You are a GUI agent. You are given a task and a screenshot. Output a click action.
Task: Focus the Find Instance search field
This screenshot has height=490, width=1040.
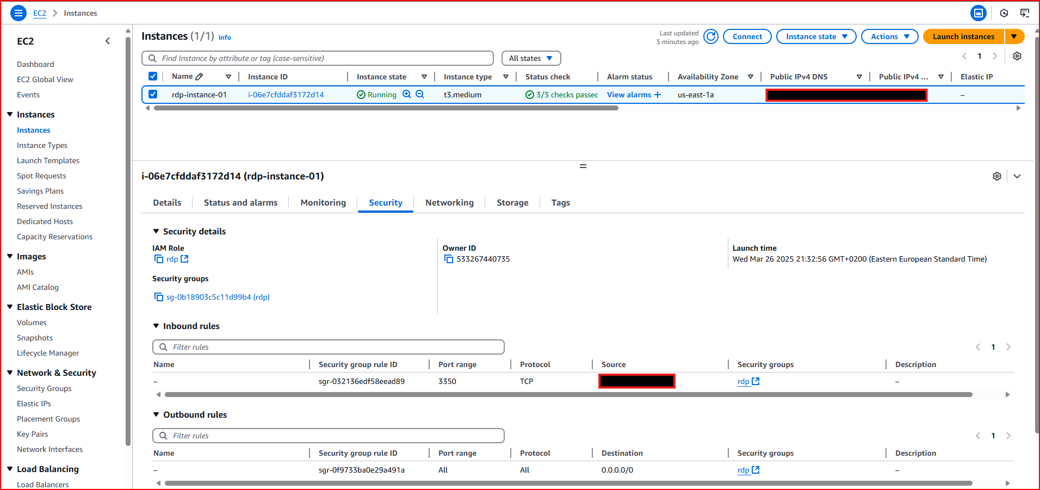coord(318,58)
